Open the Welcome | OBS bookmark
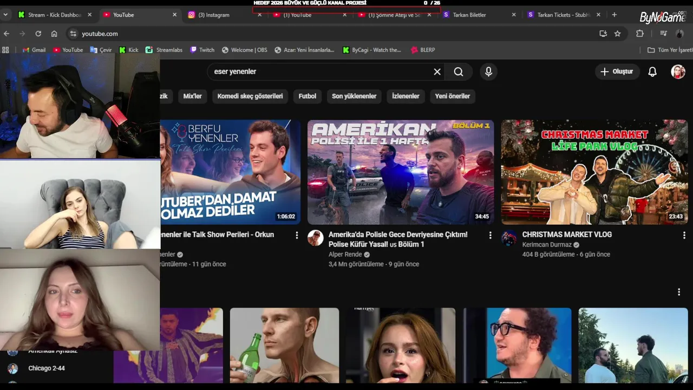 click(x=244, y=50)
